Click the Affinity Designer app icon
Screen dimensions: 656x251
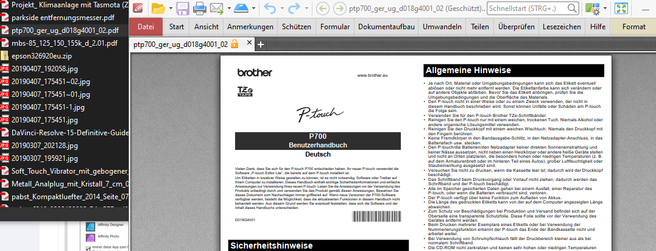click(x=90, y=227)
